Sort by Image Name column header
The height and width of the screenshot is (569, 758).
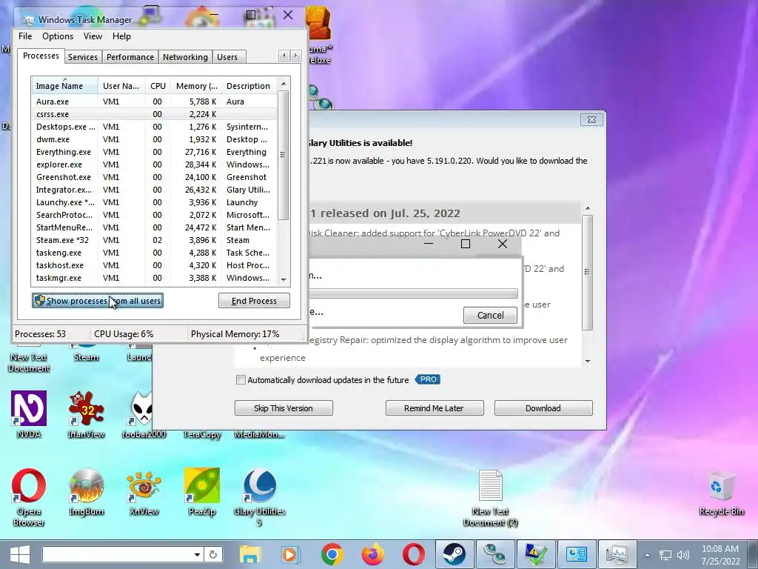coord(64,86)
